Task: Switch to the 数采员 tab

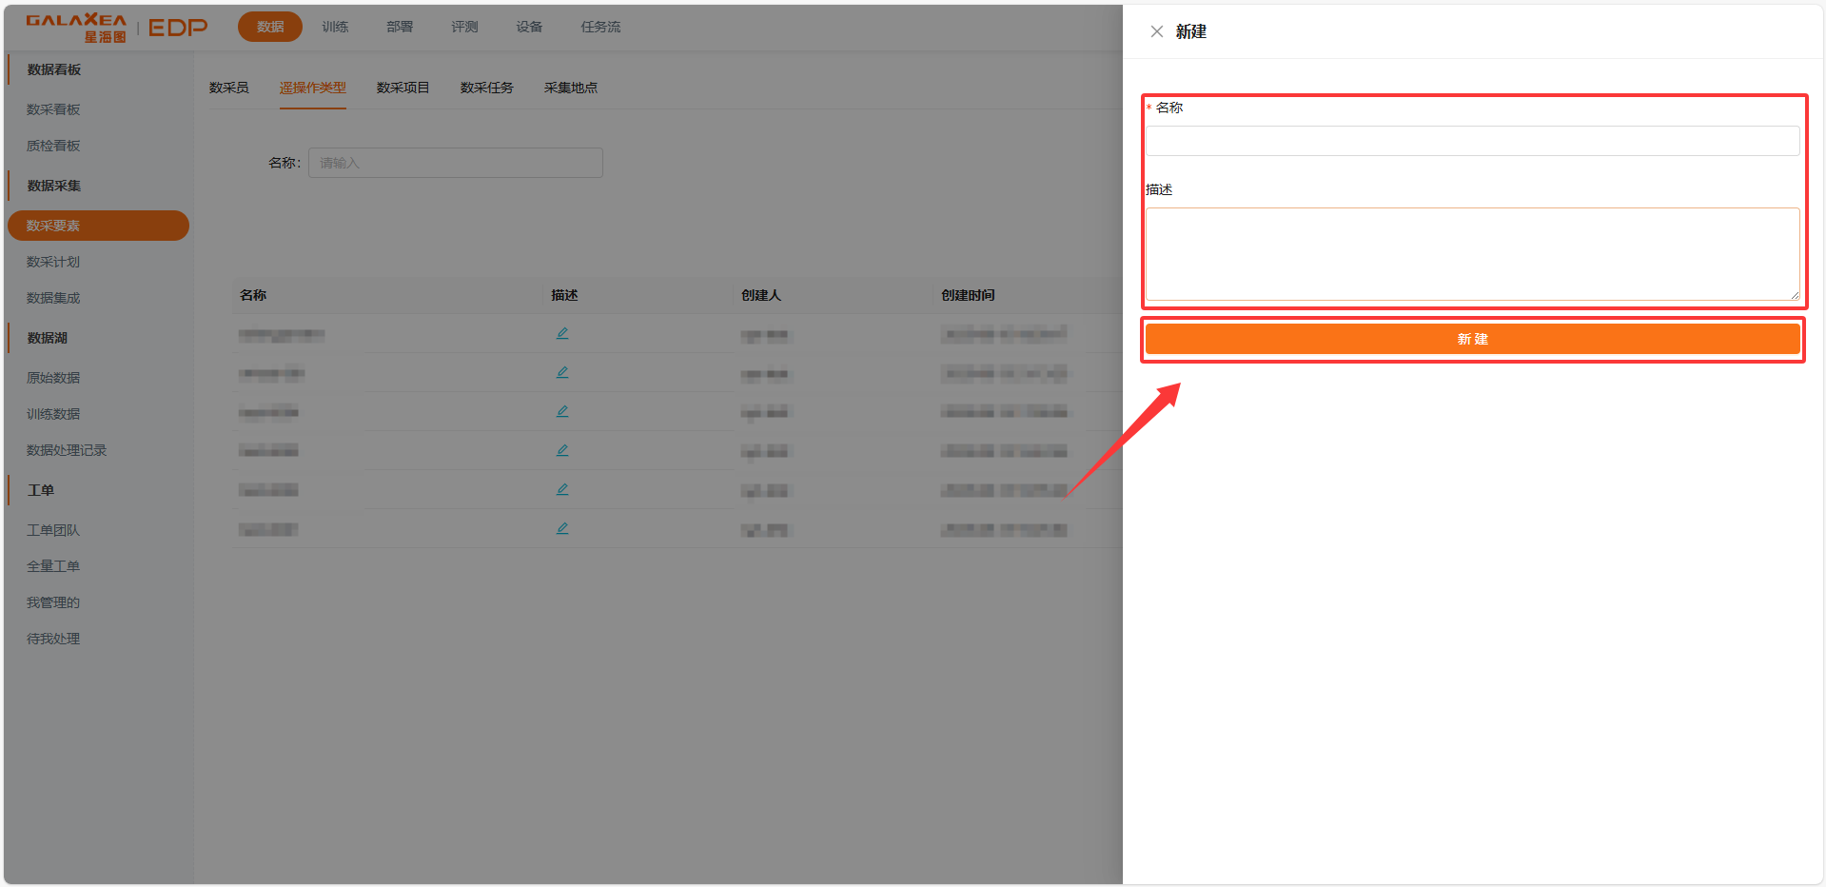Action: click(228, 88)
